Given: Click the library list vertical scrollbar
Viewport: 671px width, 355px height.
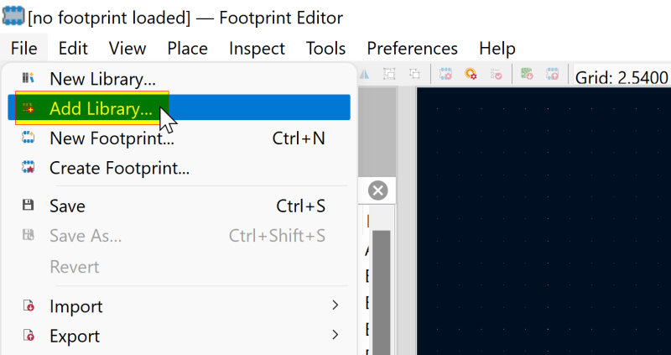Looking at the screenshot, I should tap(382, 285).
